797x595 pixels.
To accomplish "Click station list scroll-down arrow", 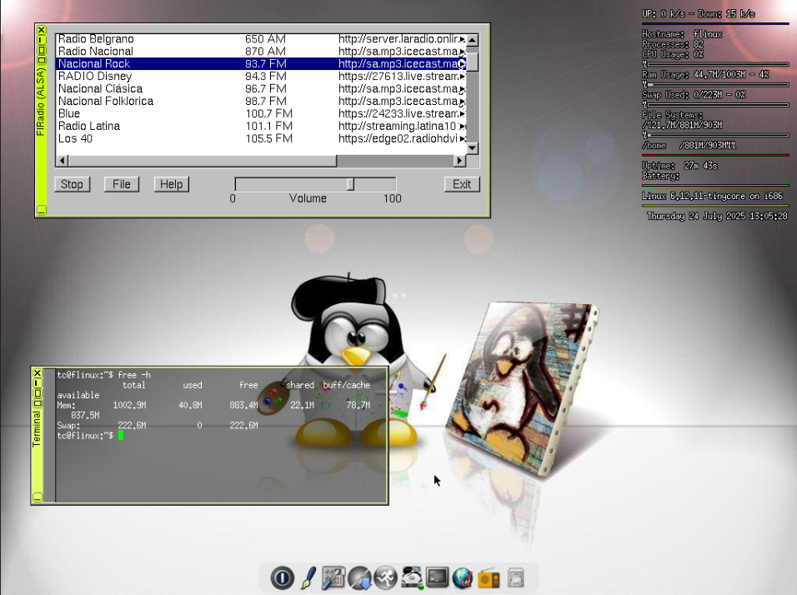I will (472, 147).
